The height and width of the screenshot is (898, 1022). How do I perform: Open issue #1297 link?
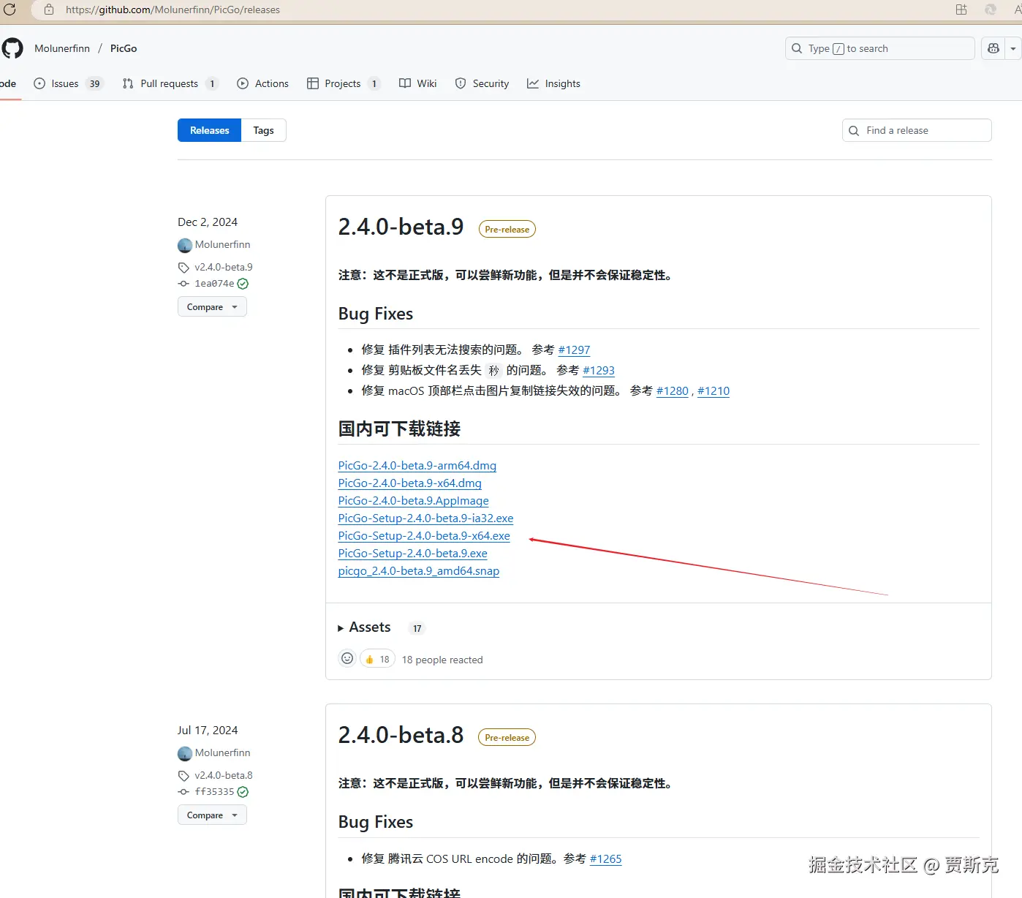(574, 350)
